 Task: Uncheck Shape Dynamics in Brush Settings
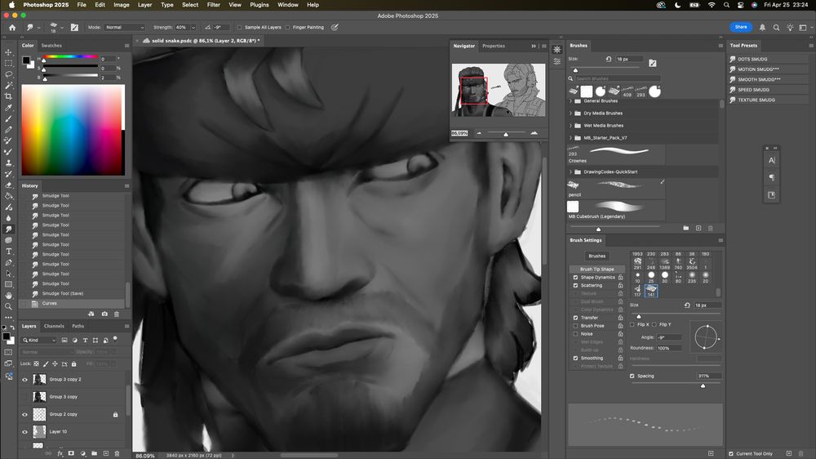tap(575, 278)
